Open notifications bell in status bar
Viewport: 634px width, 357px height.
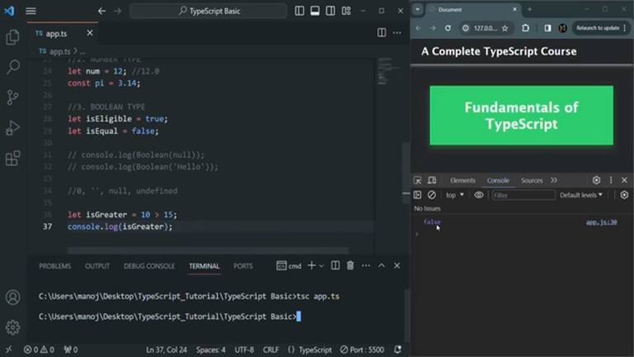pyautogui.click(x=398, y=350)
